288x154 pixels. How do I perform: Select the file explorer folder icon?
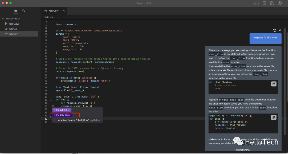pos(16,11)
